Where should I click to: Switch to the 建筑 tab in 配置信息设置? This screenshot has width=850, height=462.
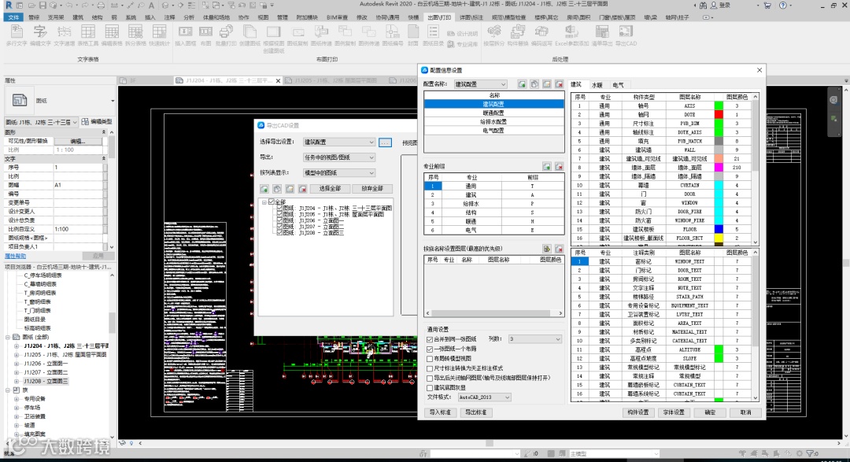click(575, 84)
